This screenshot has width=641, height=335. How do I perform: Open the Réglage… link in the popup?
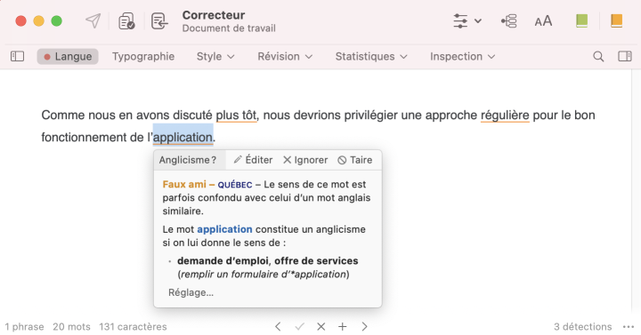click(x=191, y=292)
